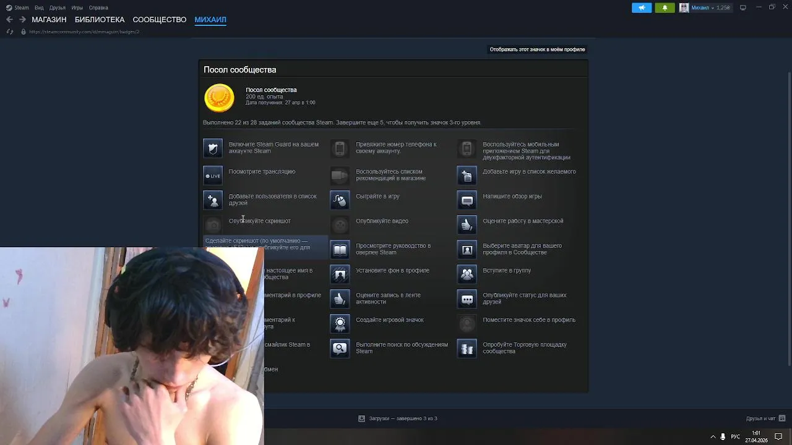This screenshot has width=792, height=445.
Task: Click the publish status speech-bubble icon
Action: coord(467,299)
